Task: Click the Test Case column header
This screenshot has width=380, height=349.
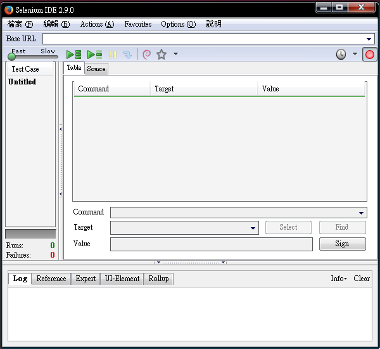Action: (x=30, y=69)
